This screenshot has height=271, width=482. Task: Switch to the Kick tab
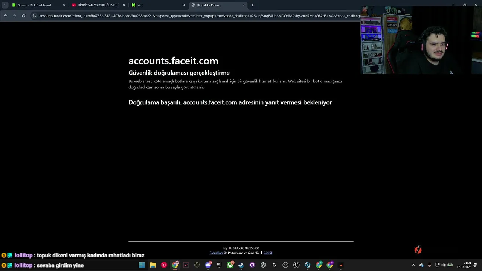point(157,5)
